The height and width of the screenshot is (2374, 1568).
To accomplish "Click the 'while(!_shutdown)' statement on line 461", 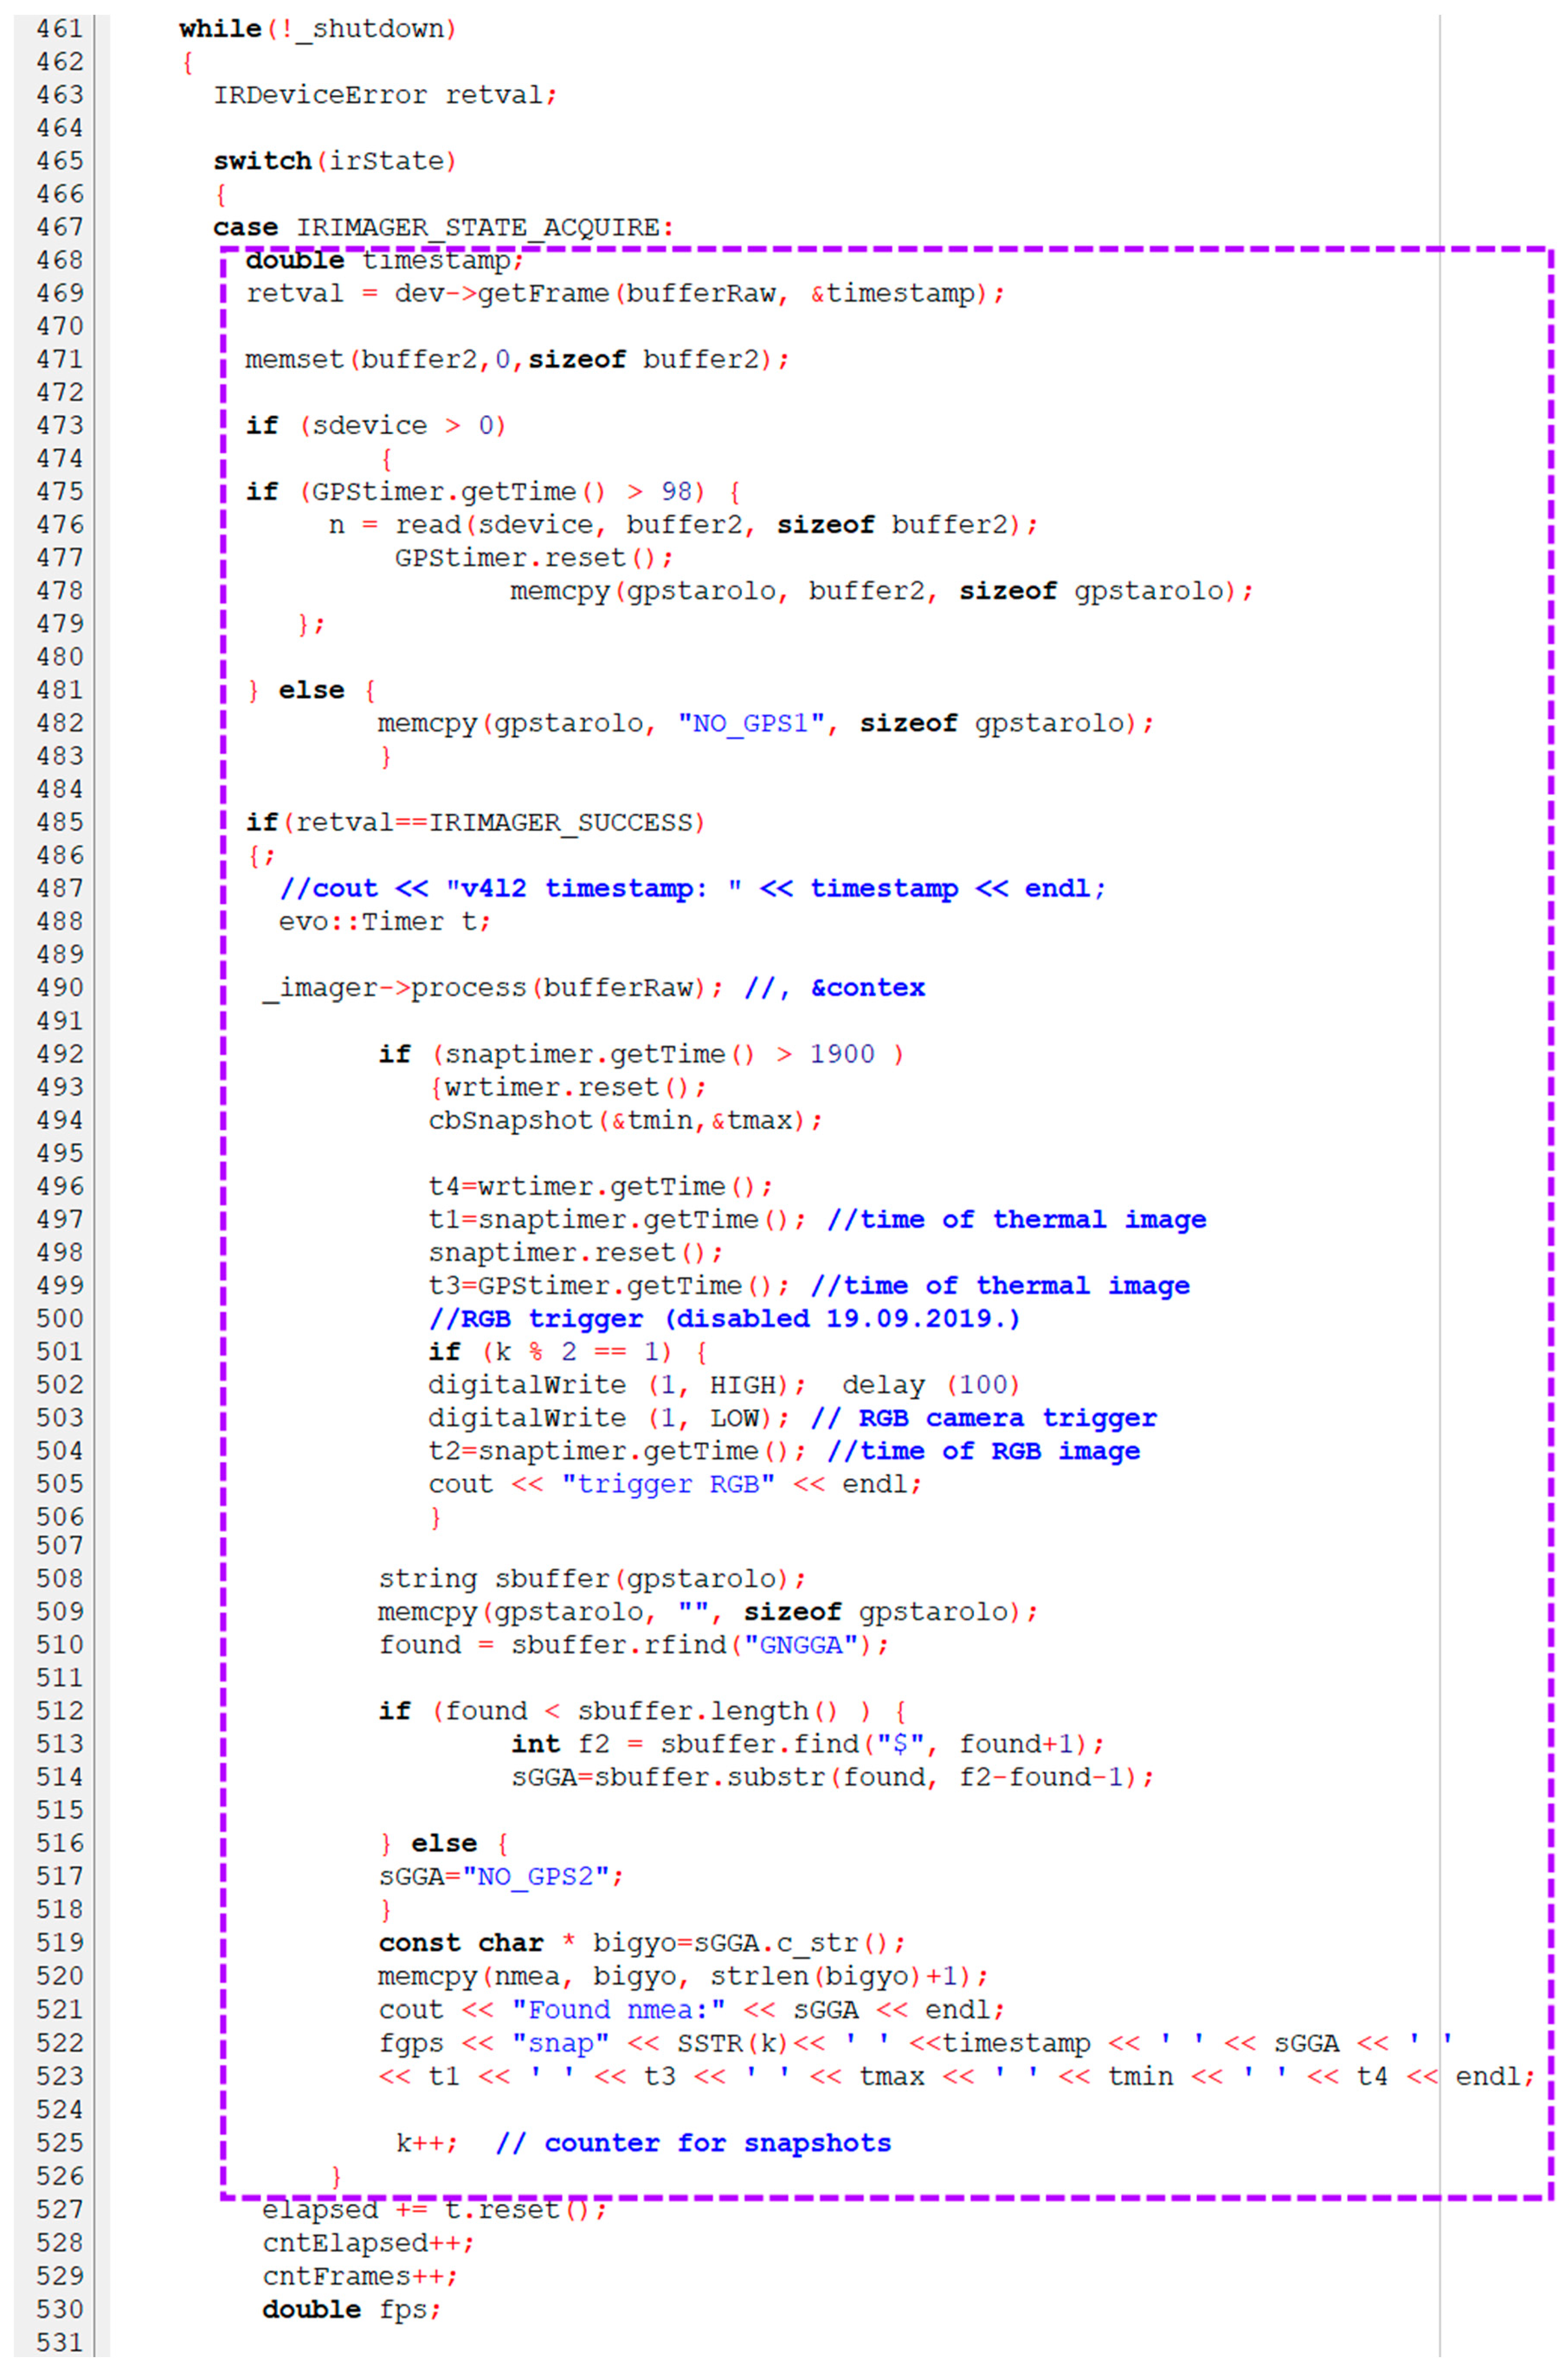I will tap(317, 29).
